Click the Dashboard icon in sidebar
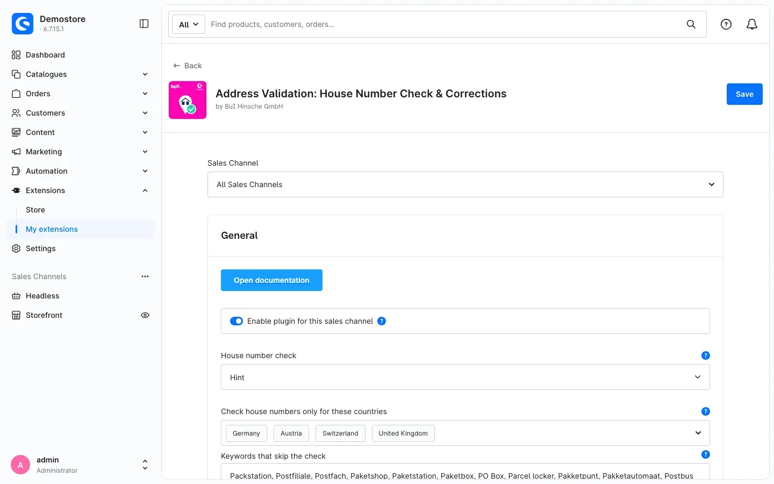The width and height of the screenshot is (774, 484). click(x=16, y=55)
